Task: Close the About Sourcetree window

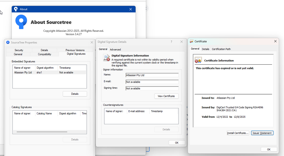Action: [130, 9]
